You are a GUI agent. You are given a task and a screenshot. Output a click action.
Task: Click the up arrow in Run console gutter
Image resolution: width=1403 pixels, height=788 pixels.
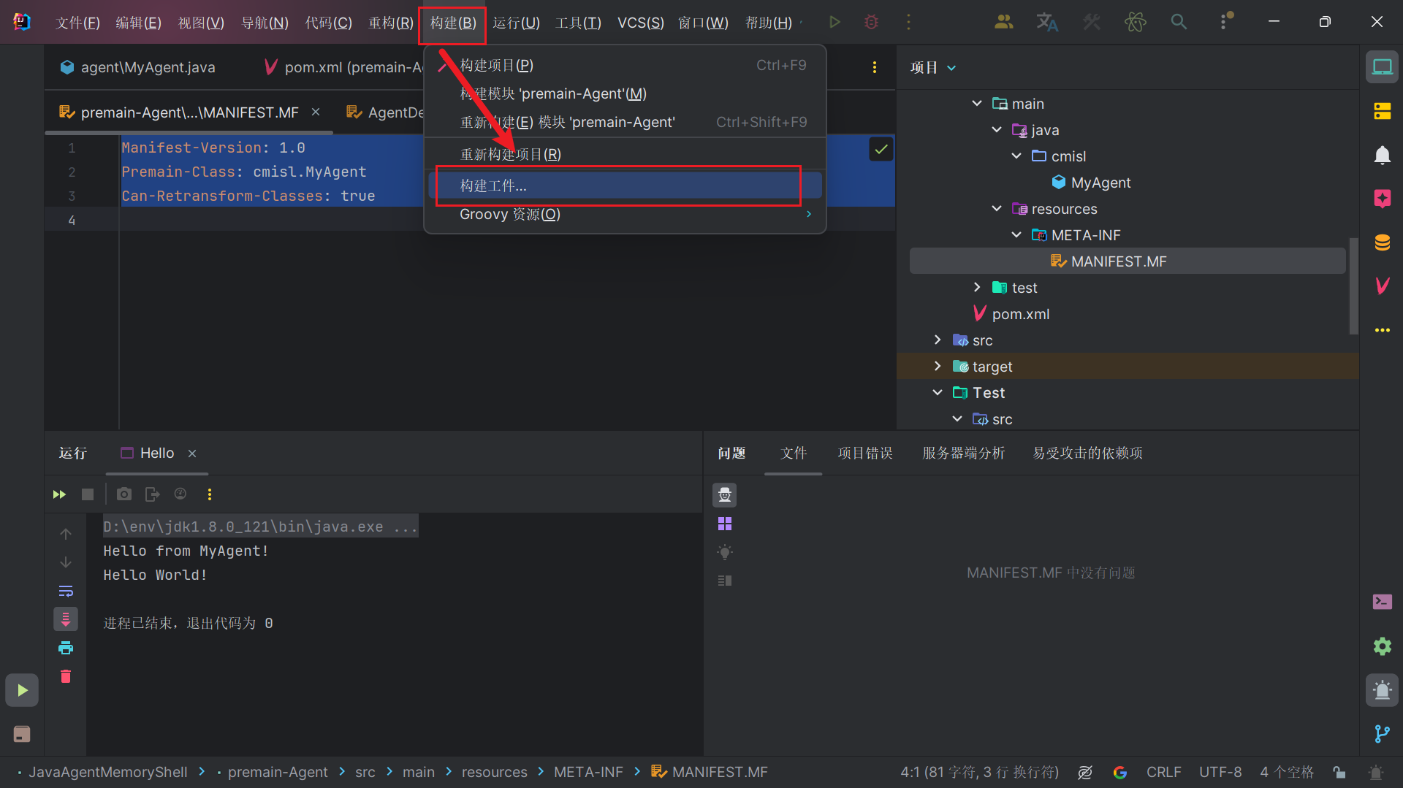[66, 534]
